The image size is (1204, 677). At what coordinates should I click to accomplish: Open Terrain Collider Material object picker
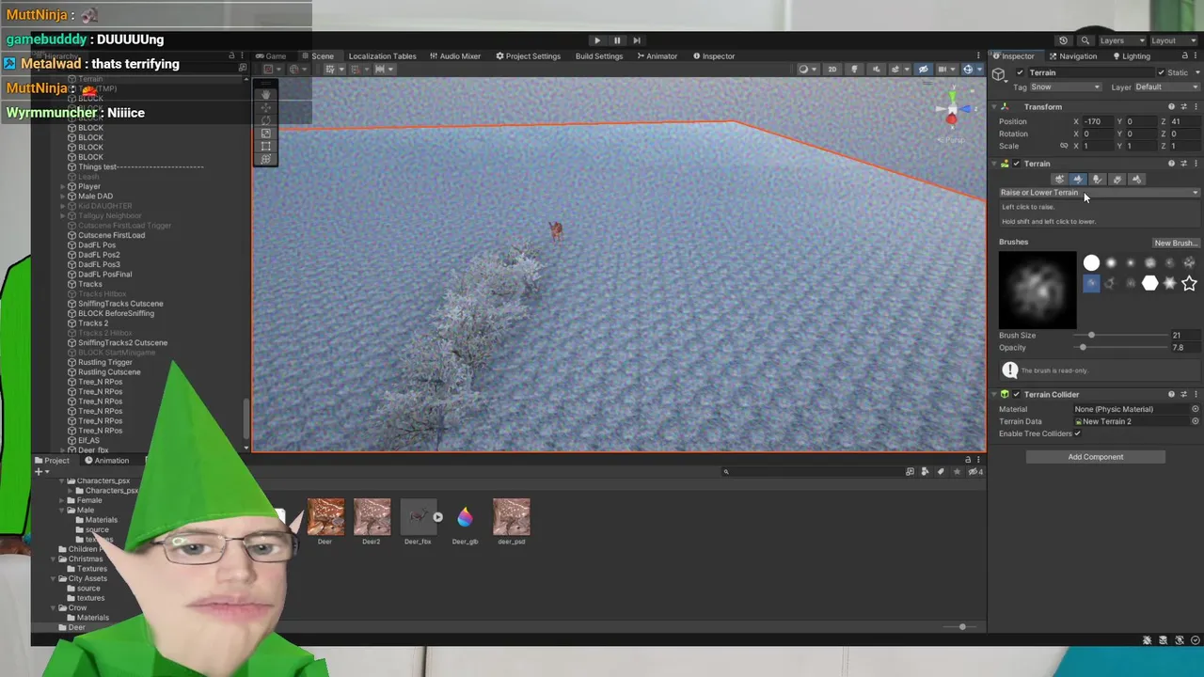coord(1196,410)
